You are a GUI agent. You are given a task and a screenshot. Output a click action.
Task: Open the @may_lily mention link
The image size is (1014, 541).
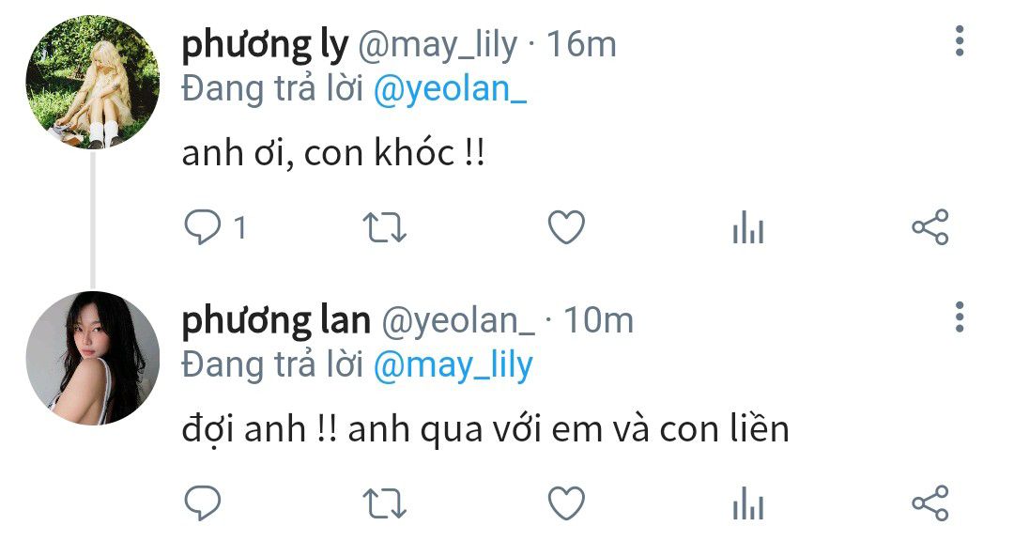pos(453,366)
